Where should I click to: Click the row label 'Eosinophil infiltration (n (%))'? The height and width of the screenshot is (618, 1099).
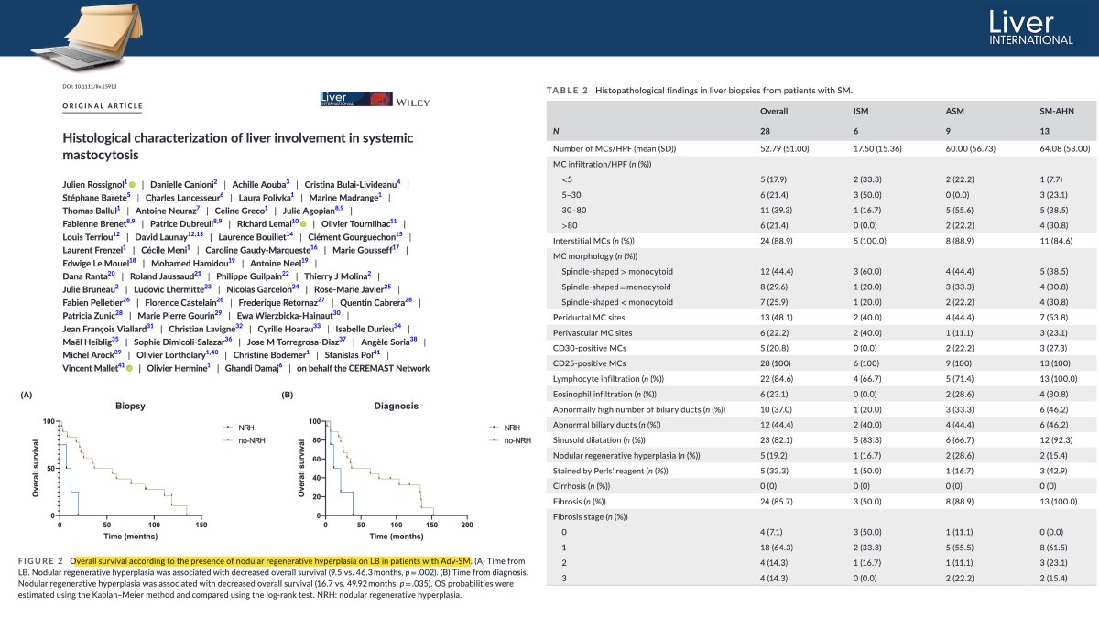coord(606,393)
